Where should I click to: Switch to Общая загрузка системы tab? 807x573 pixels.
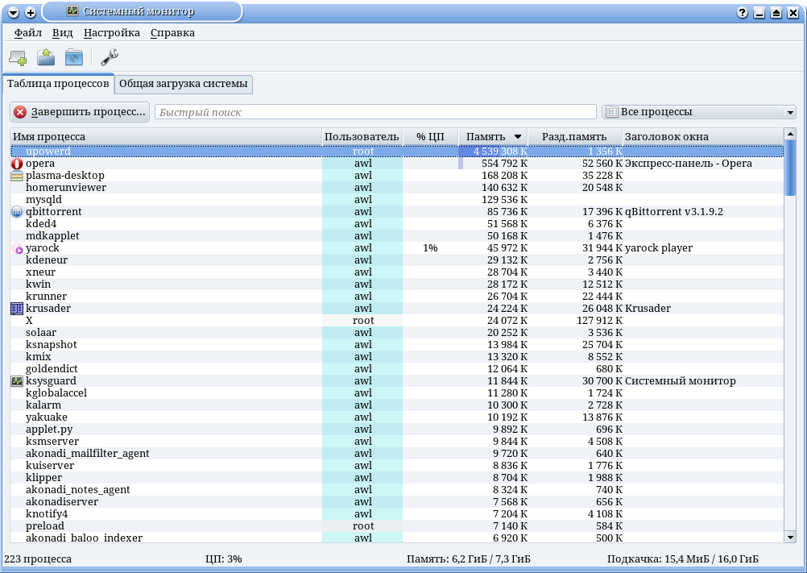click(183, 83)
